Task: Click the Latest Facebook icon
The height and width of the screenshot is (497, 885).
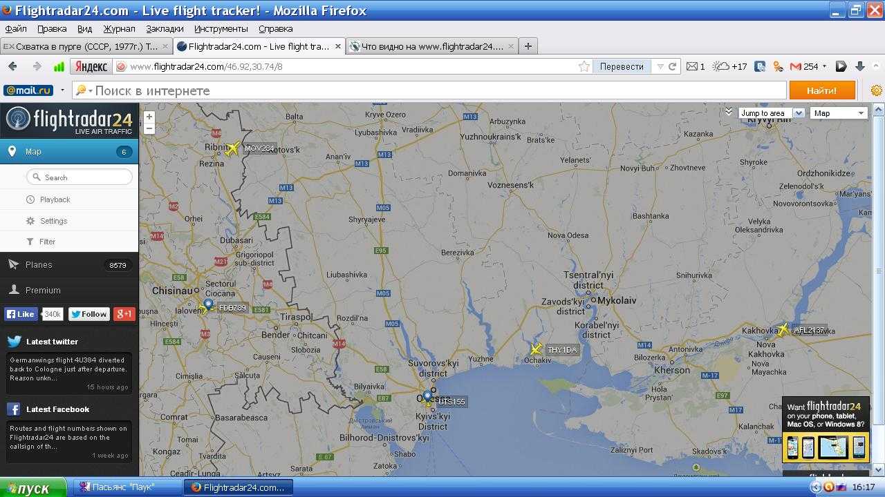Action: tap(13, 409)
